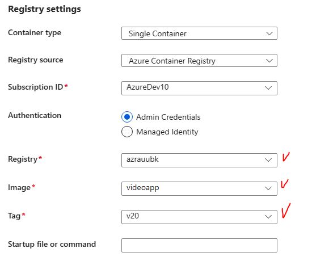Click the Admin Credentials label text
Viewport: 312px width, 261px height.
click(168, 117)
